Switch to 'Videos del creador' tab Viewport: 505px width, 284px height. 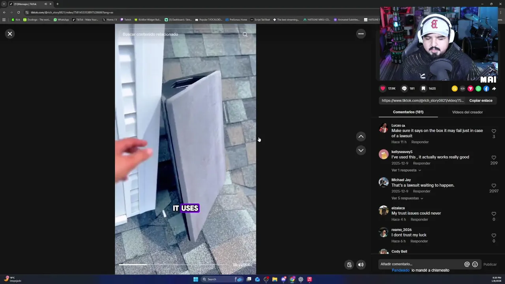pos(467,112)
